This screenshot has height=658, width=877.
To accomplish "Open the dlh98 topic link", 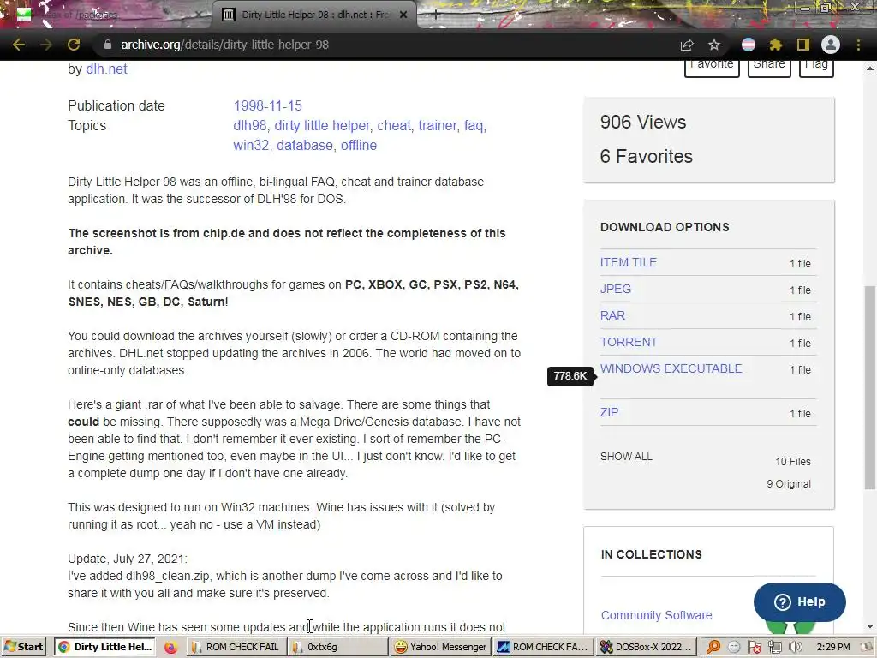I will [250, 125].
